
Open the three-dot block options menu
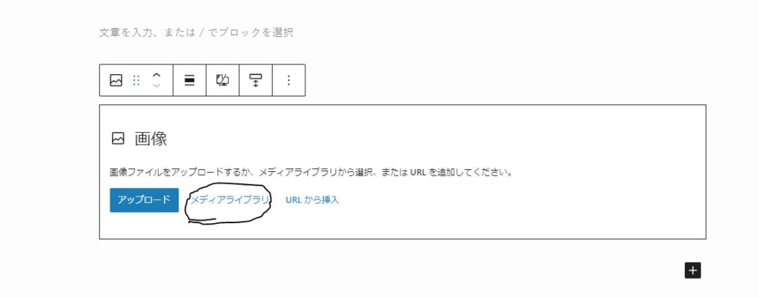point(288,80)
